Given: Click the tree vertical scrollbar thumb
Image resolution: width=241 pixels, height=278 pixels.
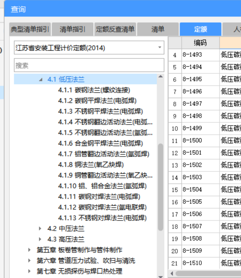Looking at the screenshot, I should point(161,187).
